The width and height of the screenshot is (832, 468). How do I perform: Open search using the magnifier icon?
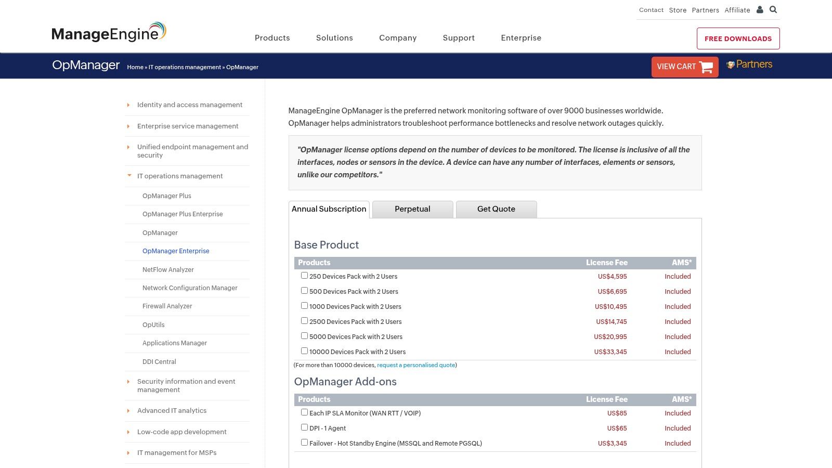[x=773, y=9]
